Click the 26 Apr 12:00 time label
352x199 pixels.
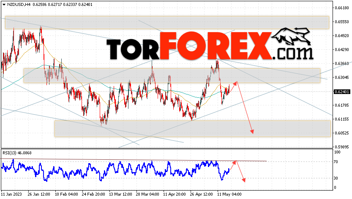tap(202, 194)
